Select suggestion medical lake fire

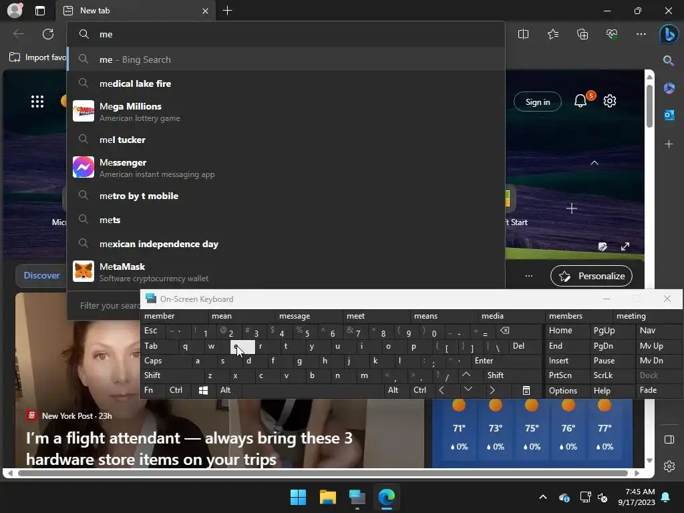click(x=286, y=83)
